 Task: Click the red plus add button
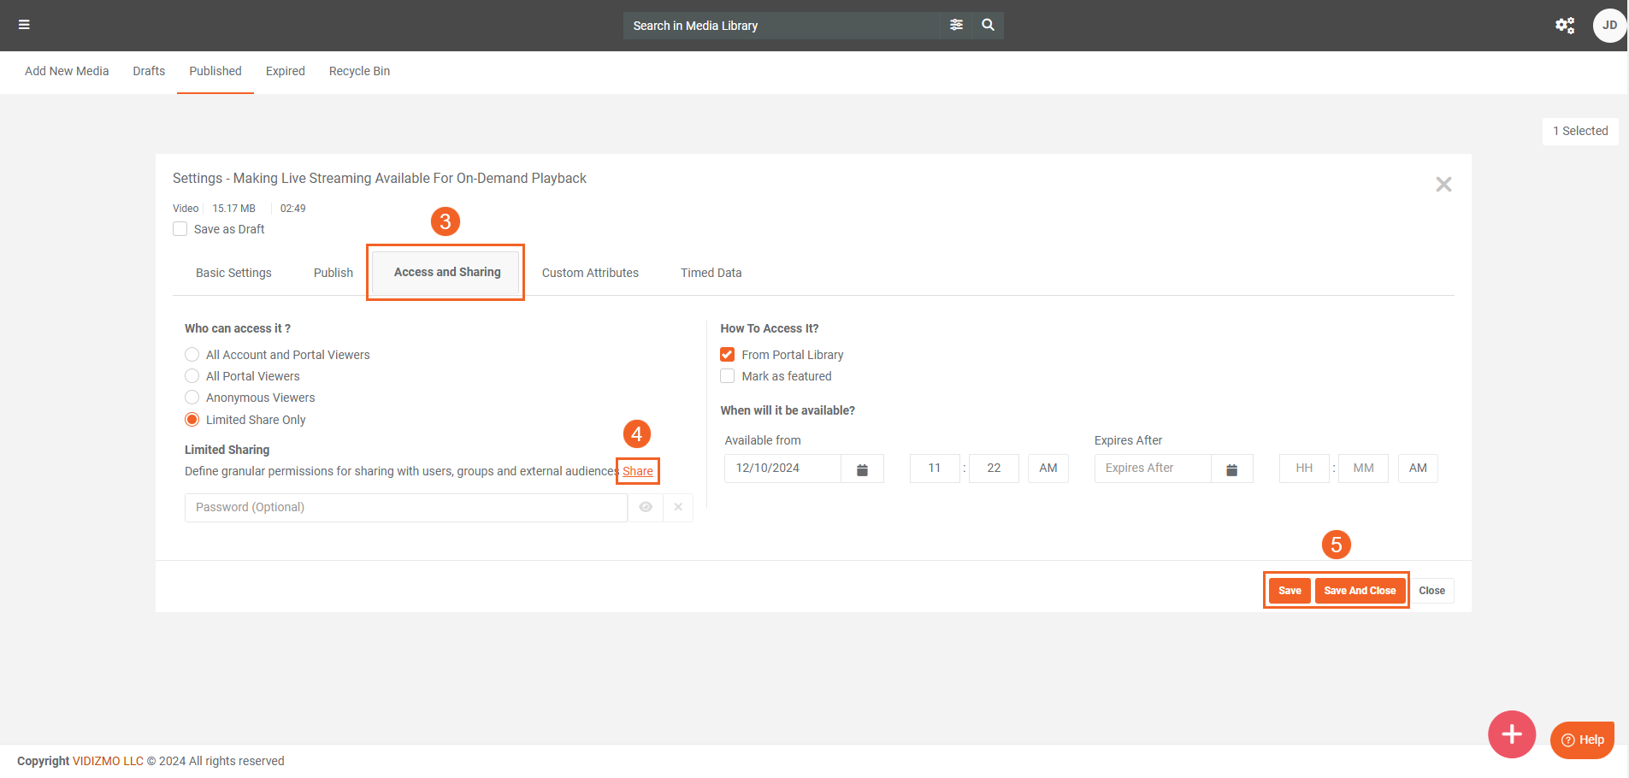tap(1511, 734)
